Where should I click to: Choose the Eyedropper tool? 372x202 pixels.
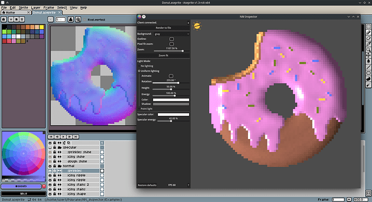(368, 44)
